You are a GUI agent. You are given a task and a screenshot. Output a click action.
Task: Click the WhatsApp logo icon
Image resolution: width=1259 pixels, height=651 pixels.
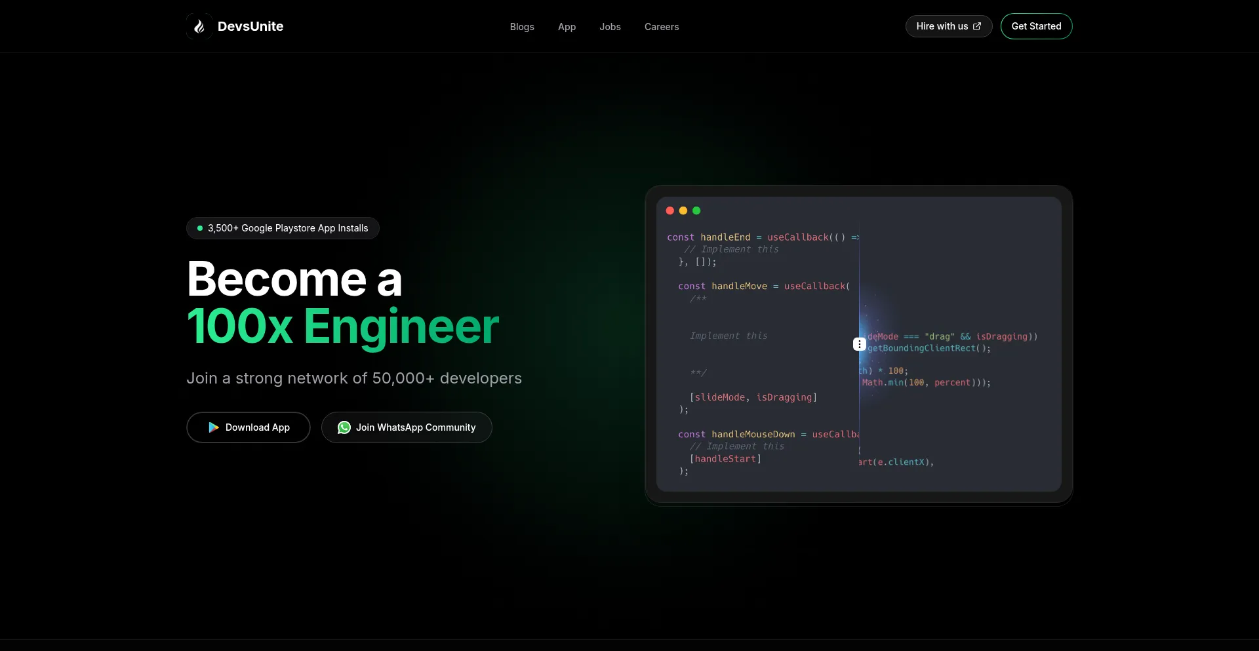click(344, 427)
